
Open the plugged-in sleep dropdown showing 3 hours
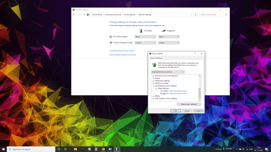click(x=169, y=43)
